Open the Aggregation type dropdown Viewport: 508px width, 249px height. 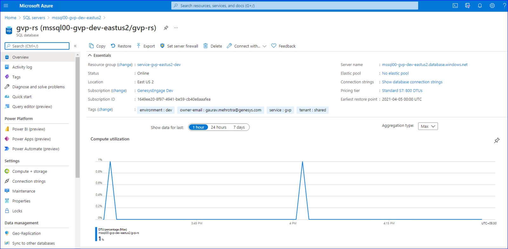(x=428, y=126)
